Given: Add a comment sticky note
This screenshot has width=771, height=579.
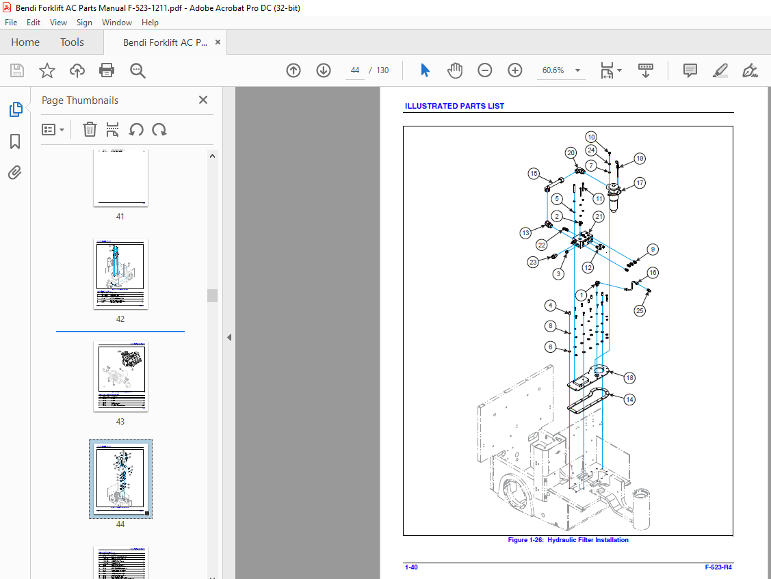Looking at the screenshot, I should 690,70.
